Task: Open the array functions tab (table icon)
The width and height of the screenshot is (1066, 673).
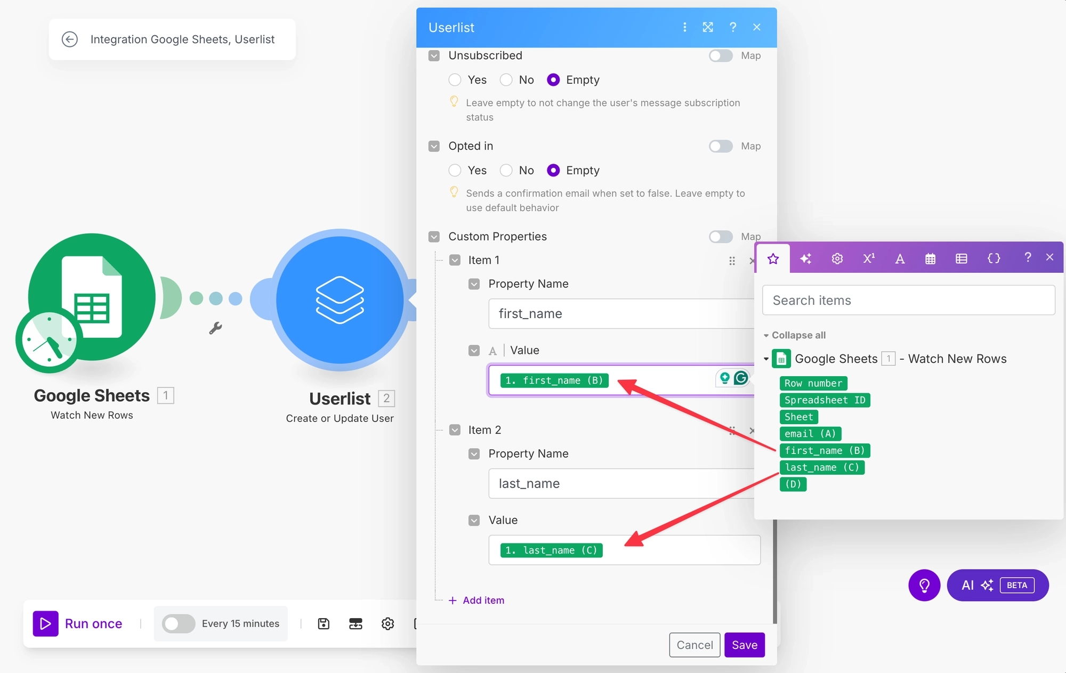Action: [962, 258]
